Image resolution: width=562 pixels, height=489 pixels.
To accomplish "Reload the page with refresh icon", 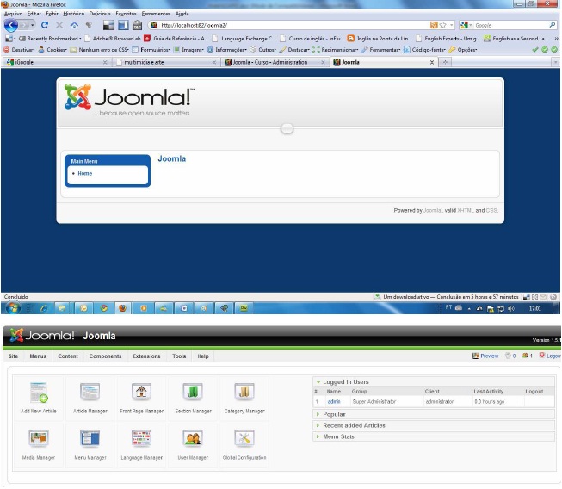I will pyautogui.click(x=45, y=25).
